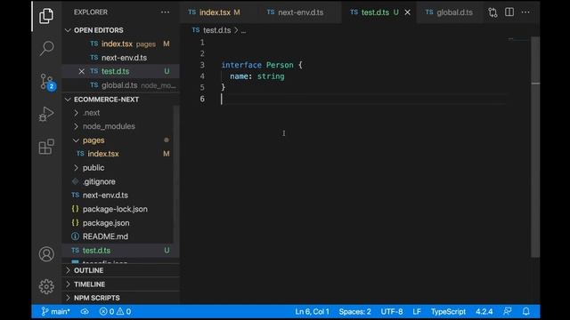The width and height of the screenshot is (570, 320).
Task: Click the breadcrumb ellipsis symbol
Action: 243,30
